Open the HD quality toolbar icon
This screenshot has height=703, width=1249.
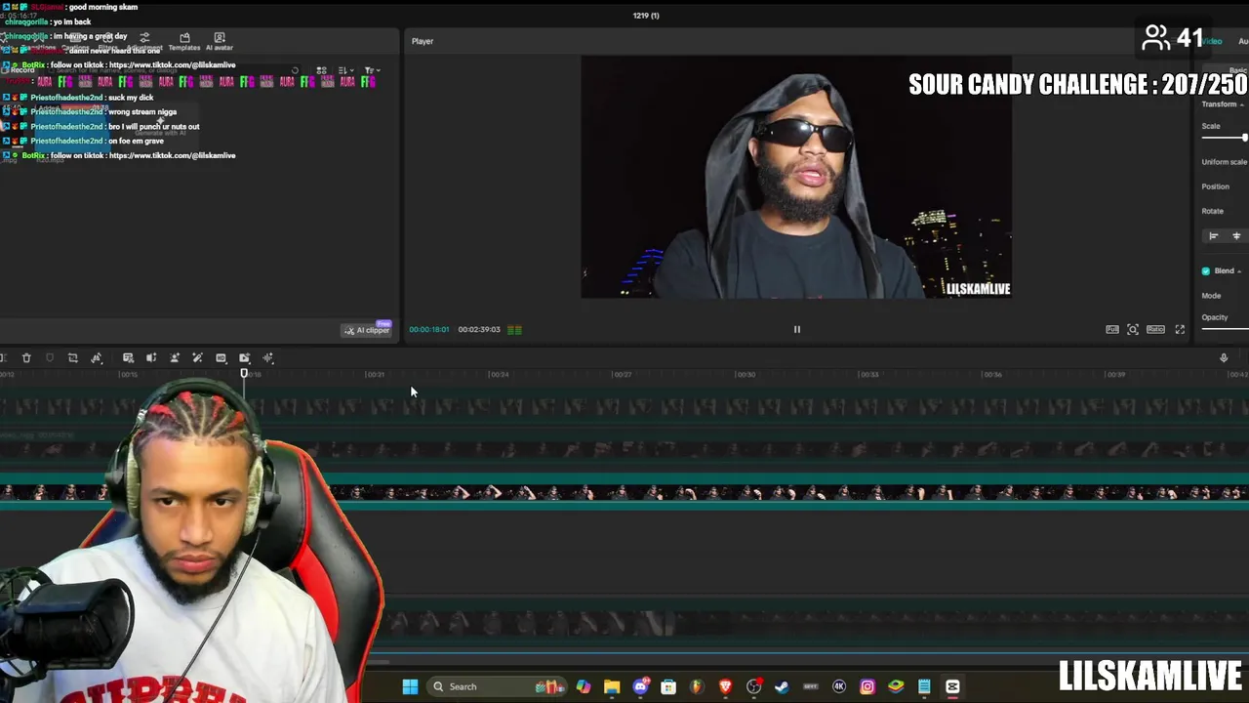click(x=222, y=358)
